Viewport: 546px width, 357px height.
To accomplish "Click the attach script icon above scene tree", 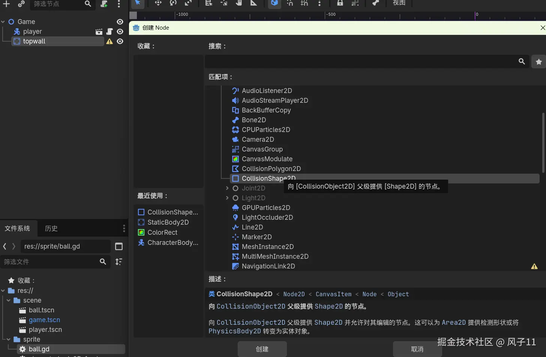I will (104, 4).
